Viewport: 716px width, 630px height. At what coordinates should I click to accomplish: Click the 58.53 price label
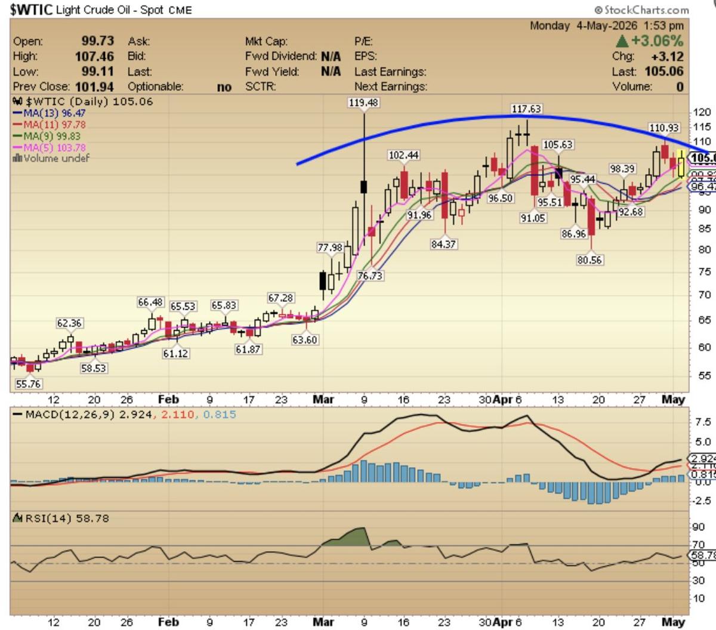tap(94, 368)
